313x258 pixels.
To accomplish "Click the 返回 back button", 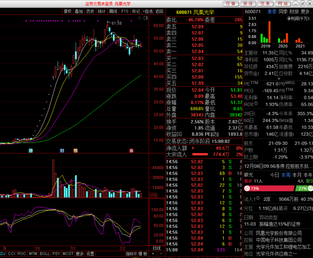I will [x=159, y=12].
